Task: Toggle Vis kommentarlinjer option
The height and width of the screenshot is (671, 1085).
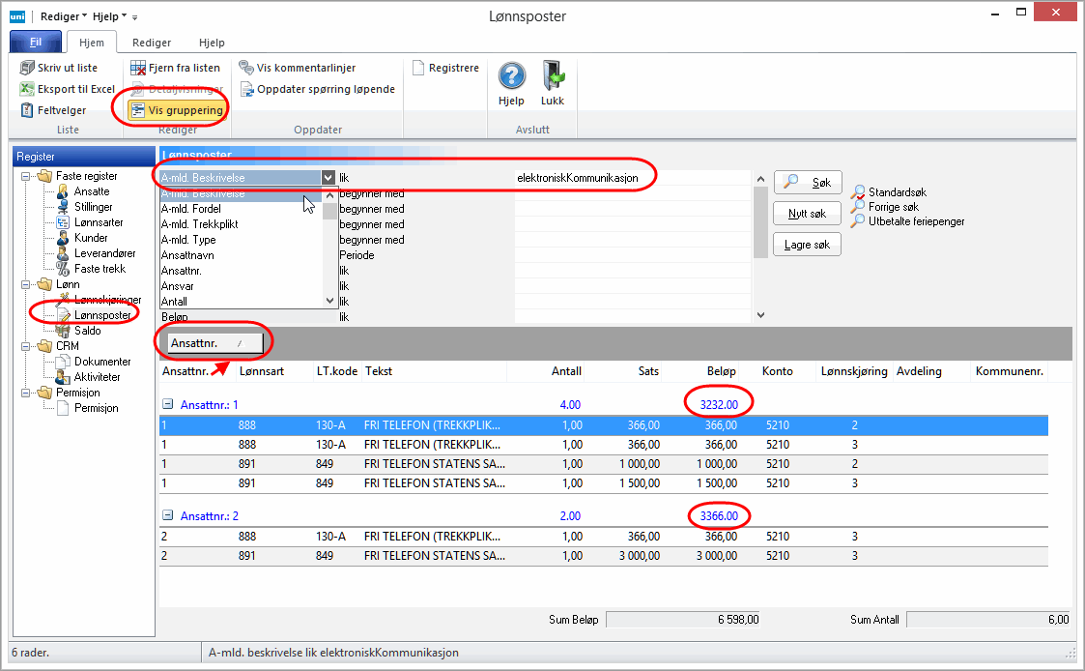Action: point(246,68)
